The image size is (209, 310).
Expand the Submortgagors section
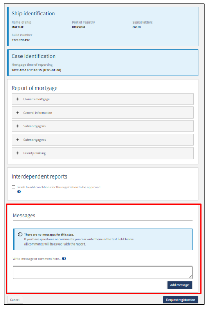102,126
